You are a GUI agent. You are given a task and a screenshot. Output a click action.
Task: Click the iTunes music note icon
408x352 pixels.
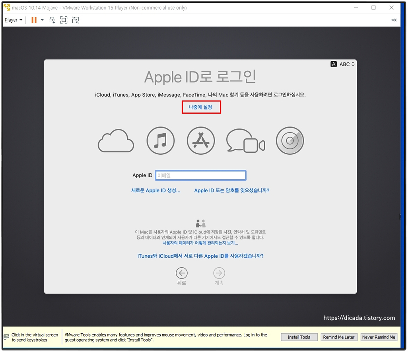160,140
